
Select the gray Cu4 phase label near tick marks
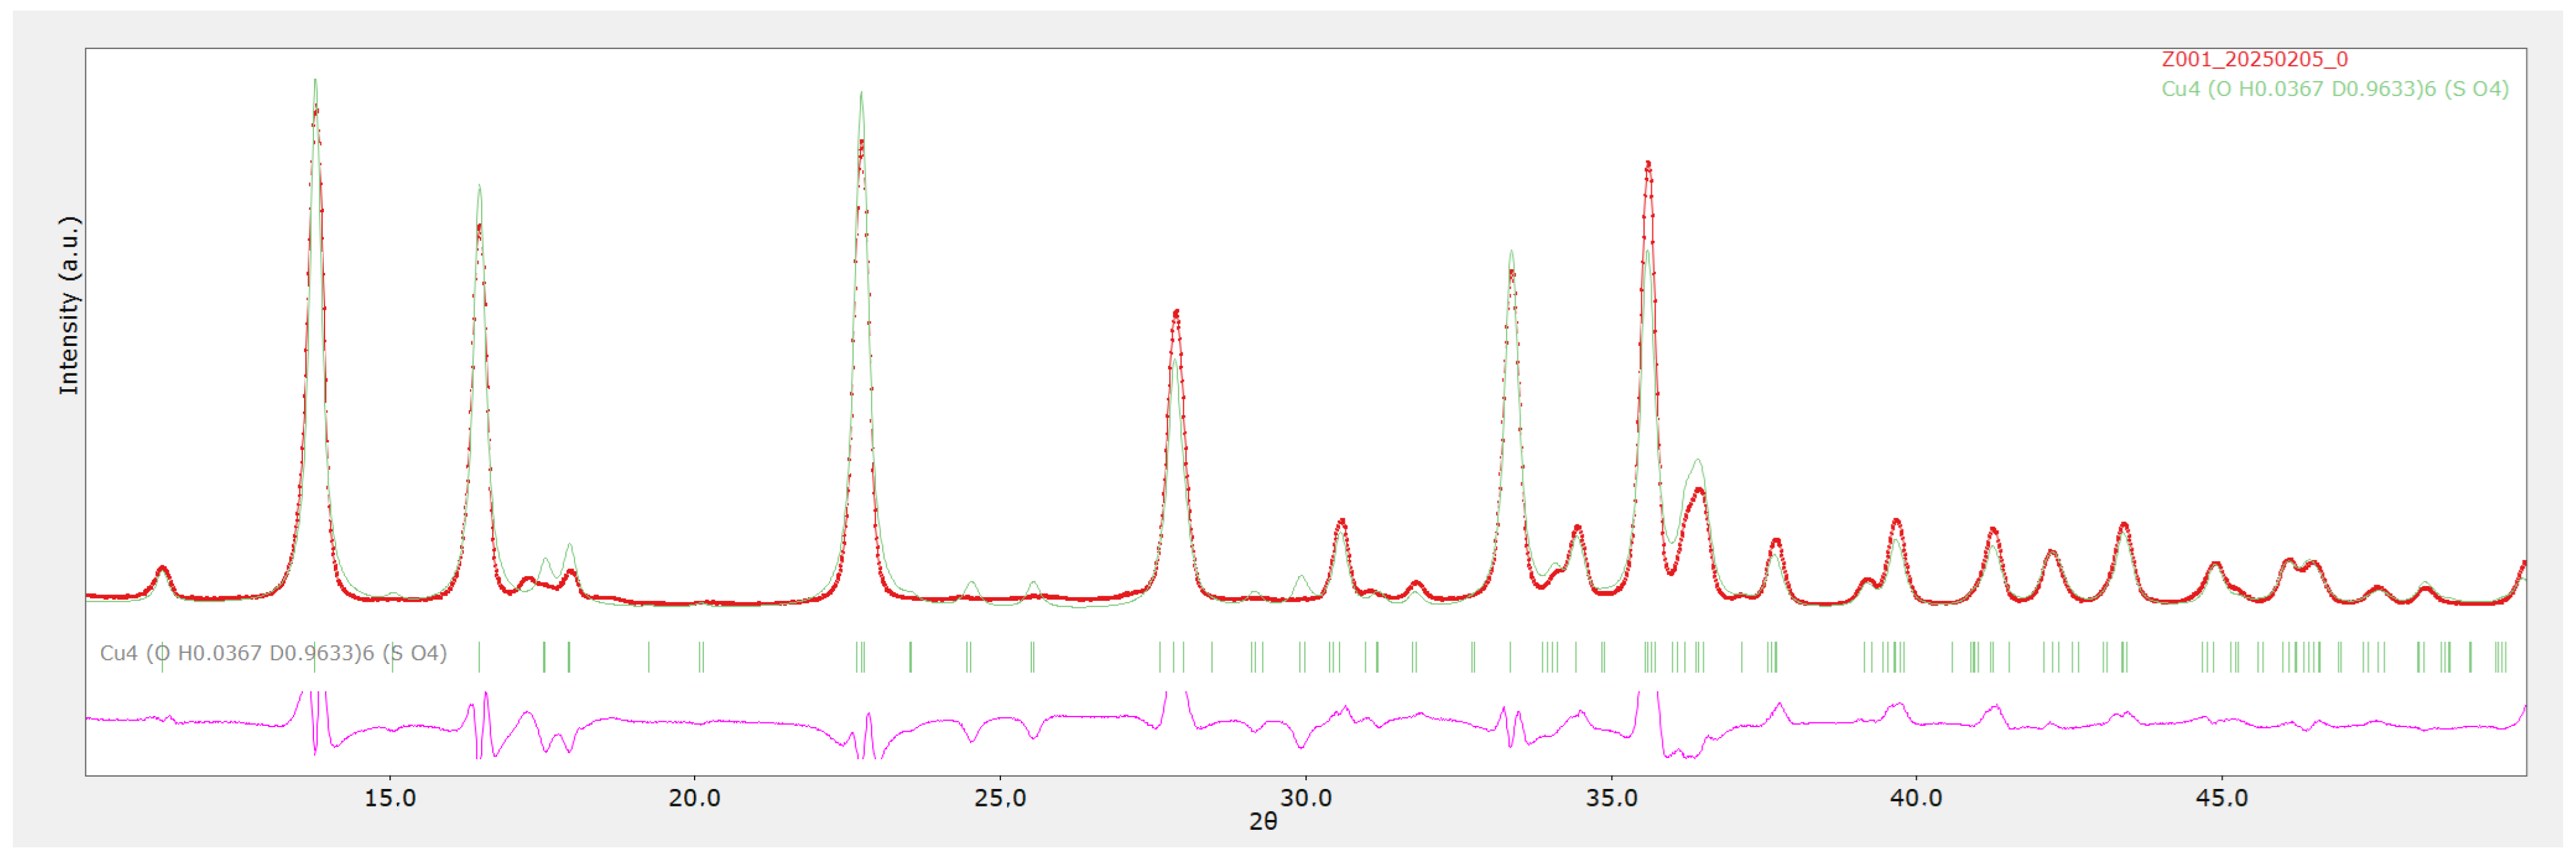273,653
